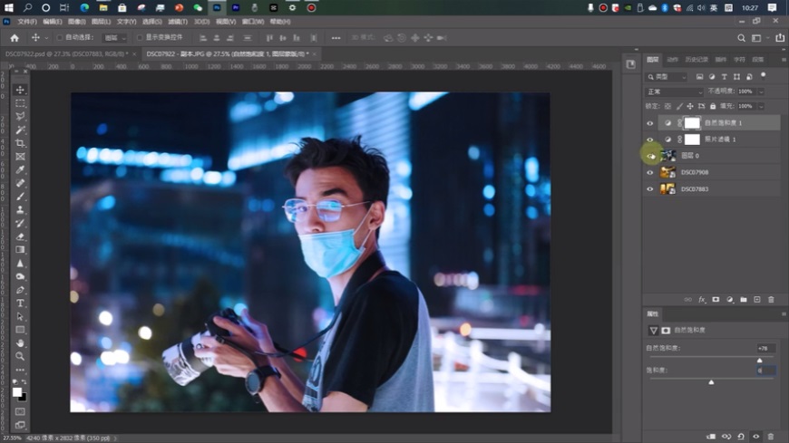
Task: Open the layer blend mode dropdown 正常
Action: [674, 91]
